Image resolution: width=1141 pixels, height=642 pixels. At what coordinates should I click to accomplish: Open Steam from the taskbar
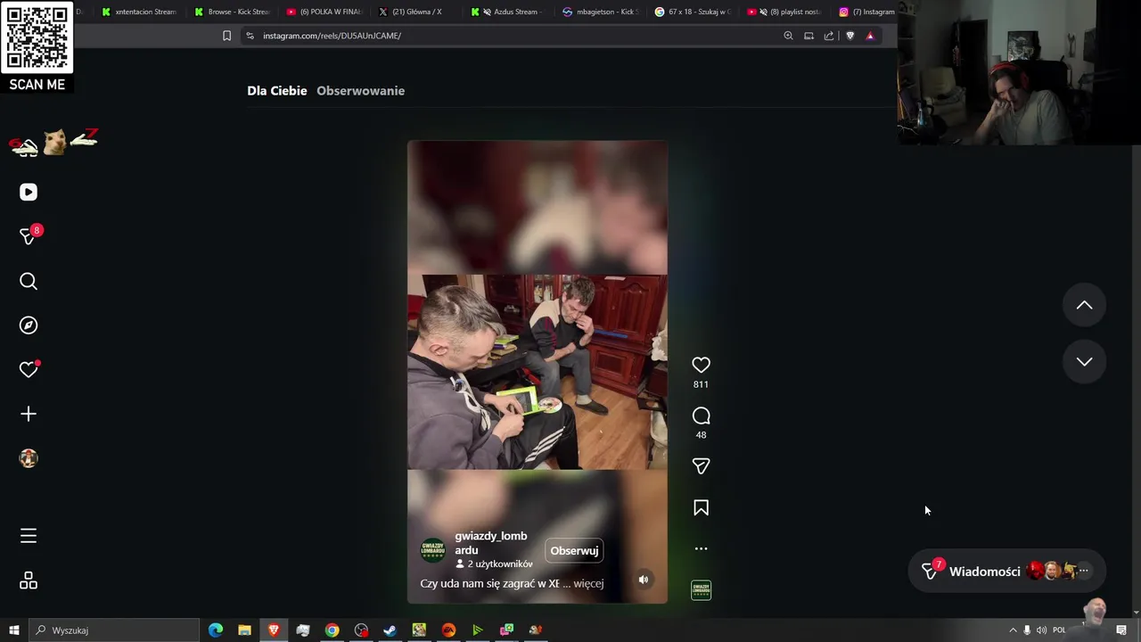coord(390,630)
